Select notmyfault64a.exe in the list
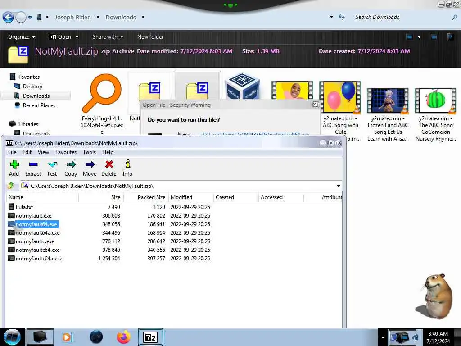This screenshot has height=346, width=461. (x=38, y=233)
